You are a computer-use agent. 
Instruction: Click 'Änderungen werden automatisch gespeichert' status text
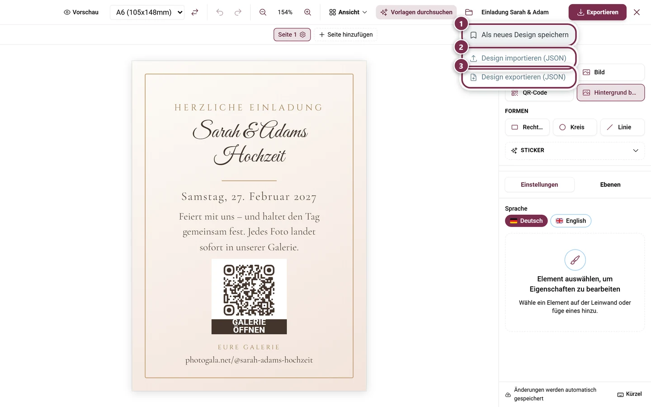point(555,394)
